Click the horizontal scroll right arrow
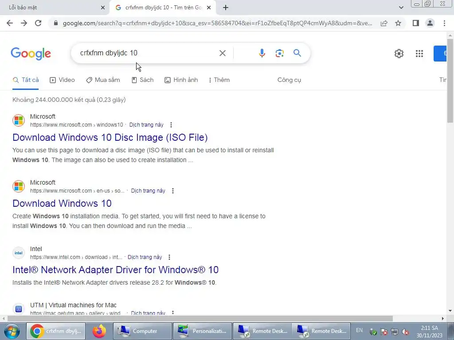The height and width of the screenshot is (340, 454). click(x=443, y=319)
